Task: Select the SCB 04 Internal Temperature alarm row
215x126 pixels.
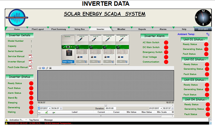Action: (107, 123)
